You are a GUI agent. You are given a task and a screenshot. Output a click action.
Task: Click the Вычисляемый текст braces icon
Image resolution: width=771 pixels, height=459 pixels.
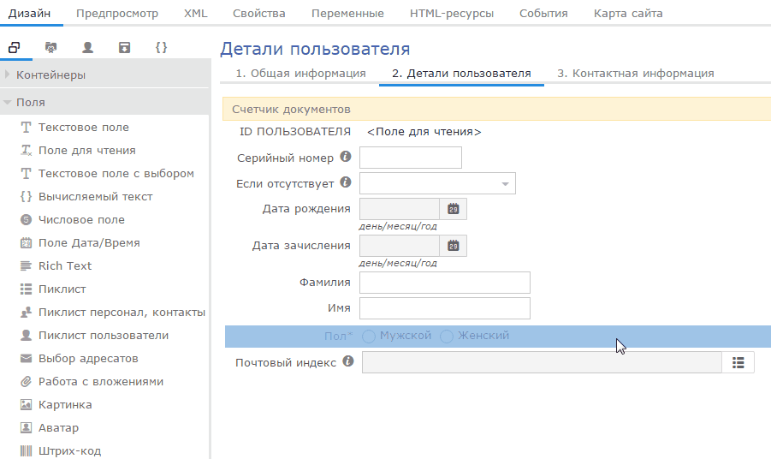click(x=26, y=197)
